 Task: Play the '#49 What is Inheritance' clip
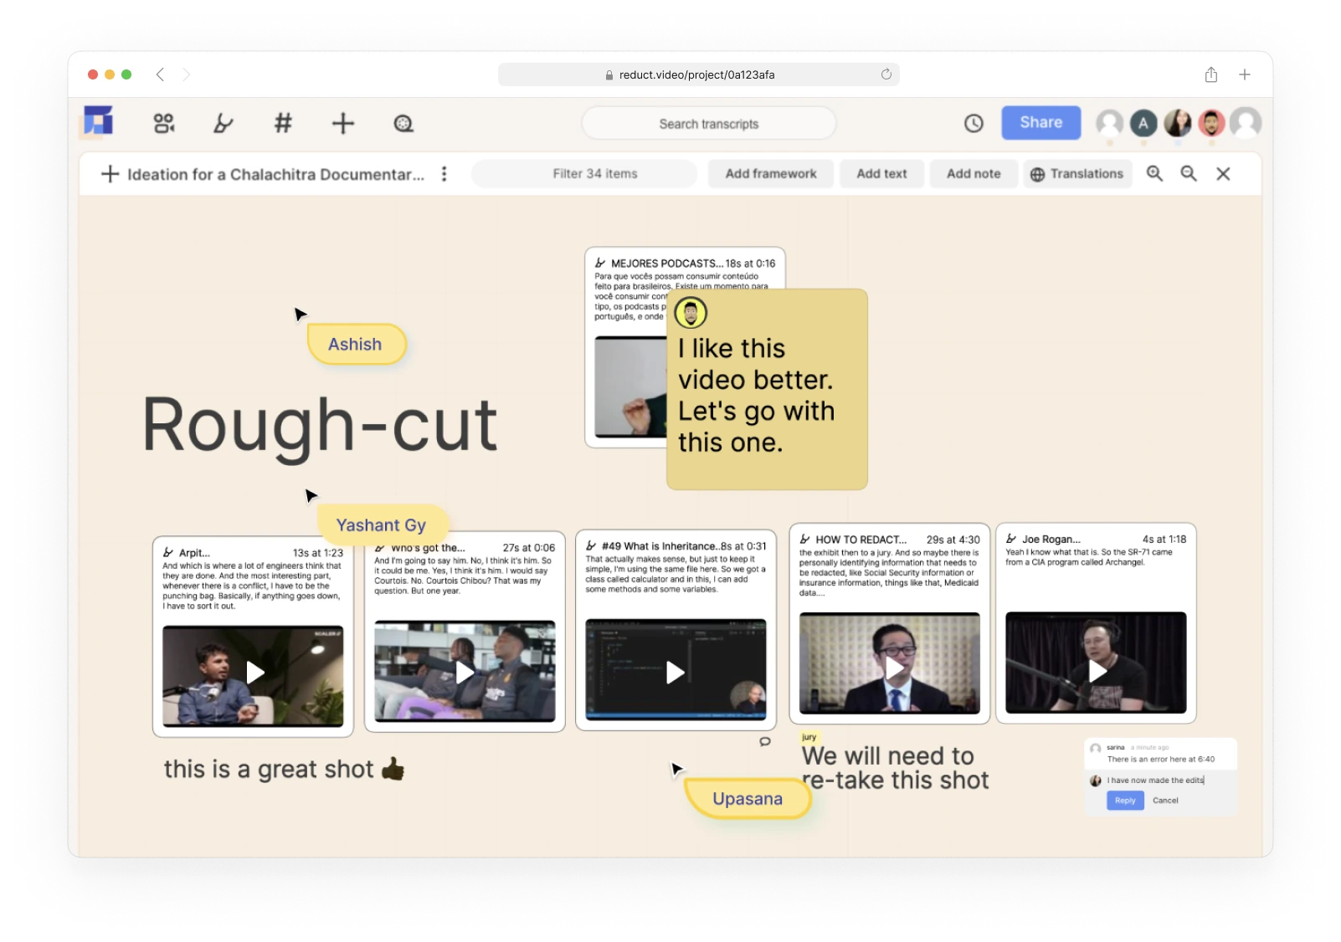pyautogui.click(x=676, y=672)
